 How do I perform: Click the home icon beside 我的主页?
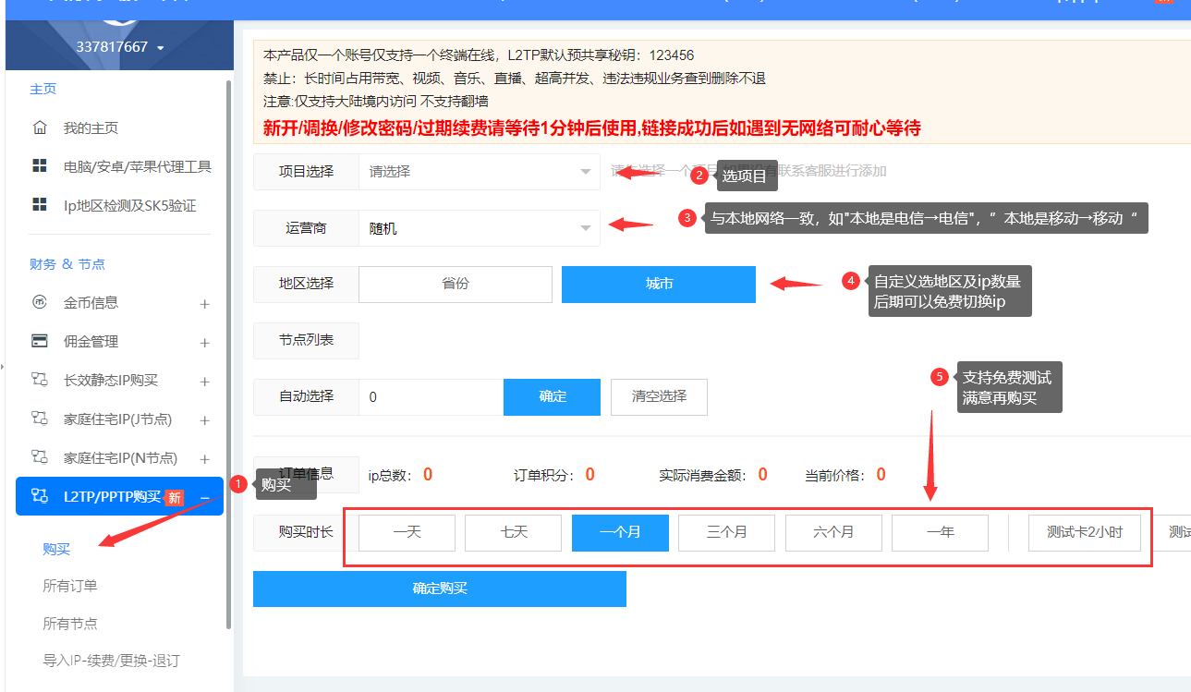tap(40, 127)
